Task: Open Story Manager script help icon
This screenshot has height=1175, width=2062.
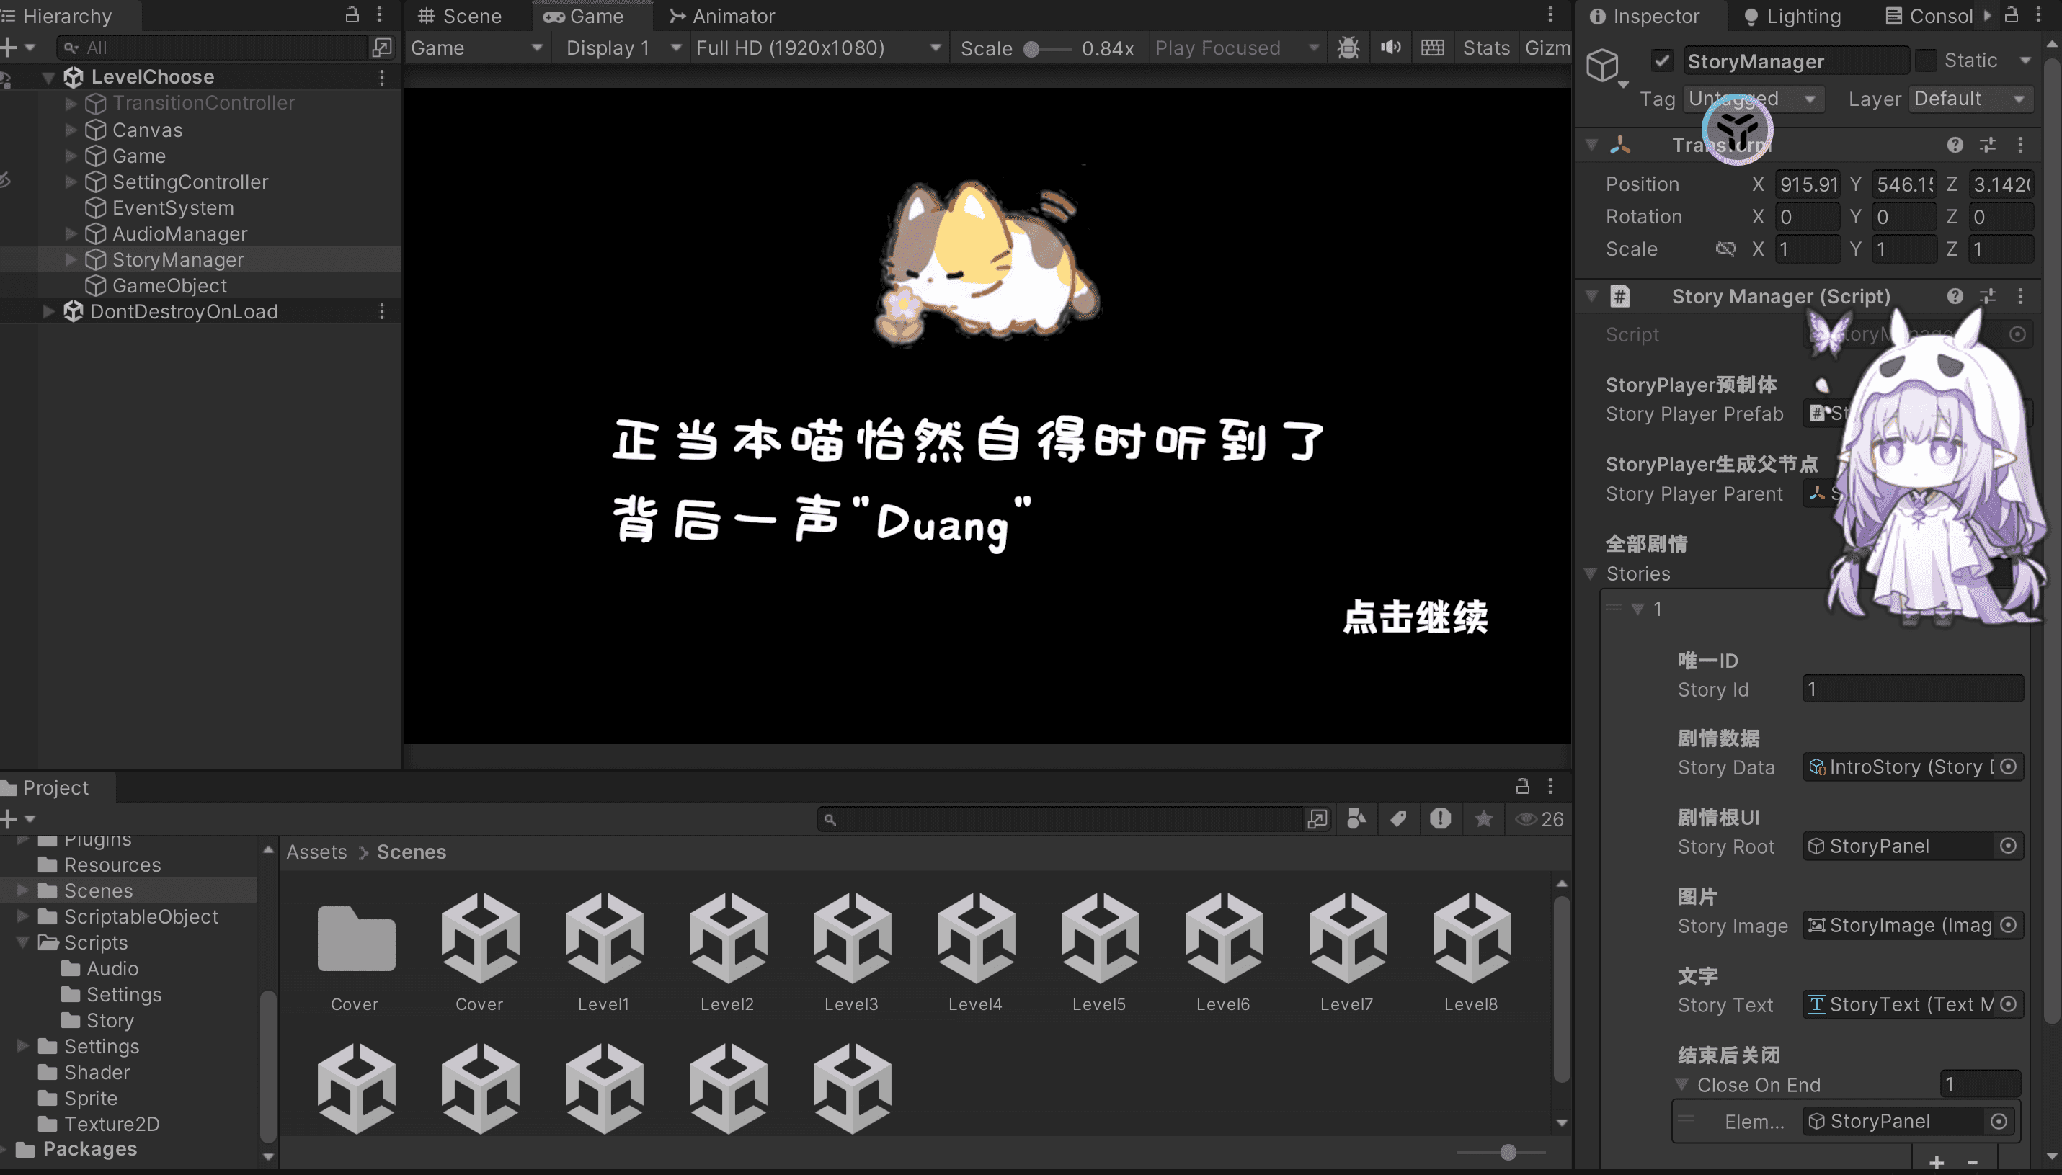Action: coord(1955,296)
